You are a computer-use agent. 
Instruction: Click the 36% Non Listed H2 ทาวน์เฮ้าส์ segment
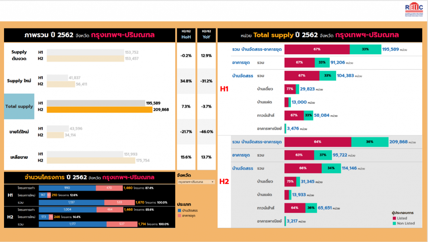tap(311, 208)
